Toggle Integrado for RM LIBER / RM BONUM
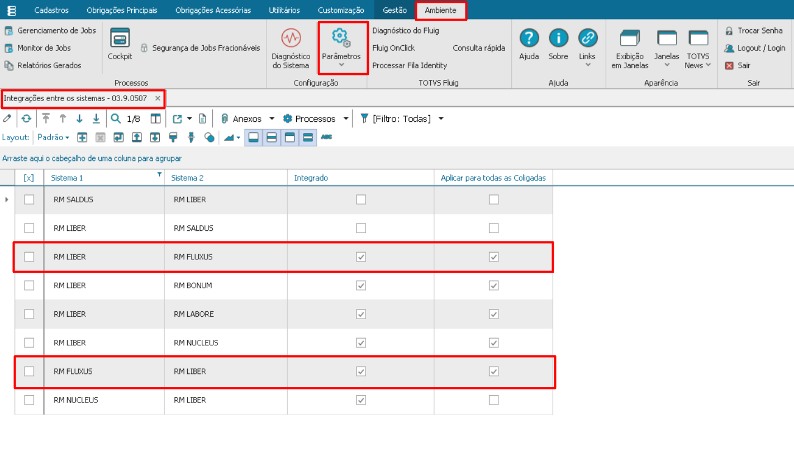 361,286
